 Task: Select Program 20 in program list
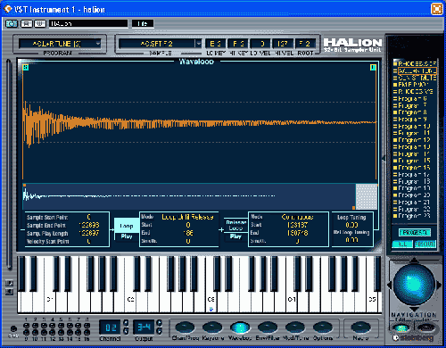click(412, 195)
